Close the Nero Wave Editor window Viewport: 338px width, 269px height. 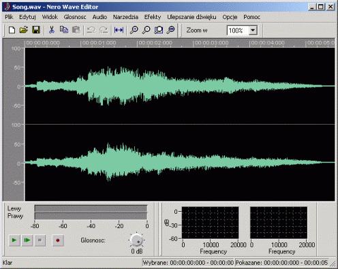[331, 7]
